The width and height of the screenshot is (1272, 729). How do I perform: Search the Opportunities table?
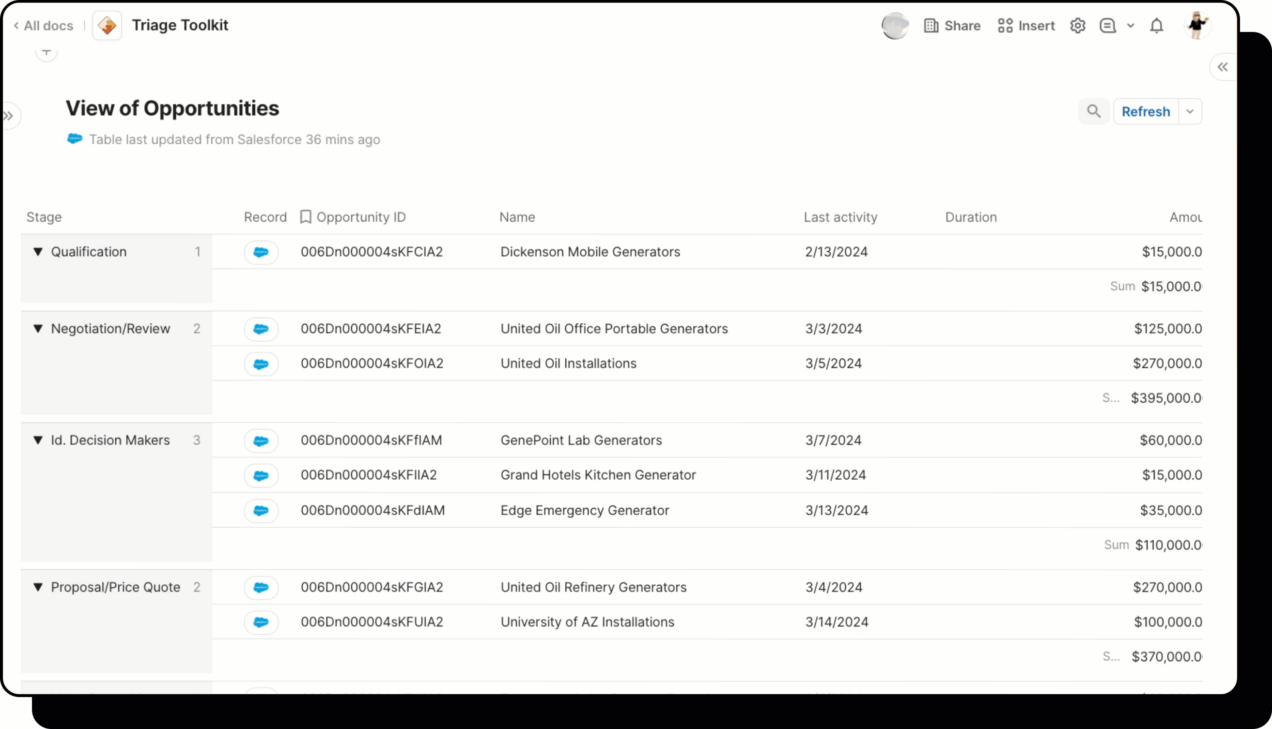click(x=1094, y=111)
